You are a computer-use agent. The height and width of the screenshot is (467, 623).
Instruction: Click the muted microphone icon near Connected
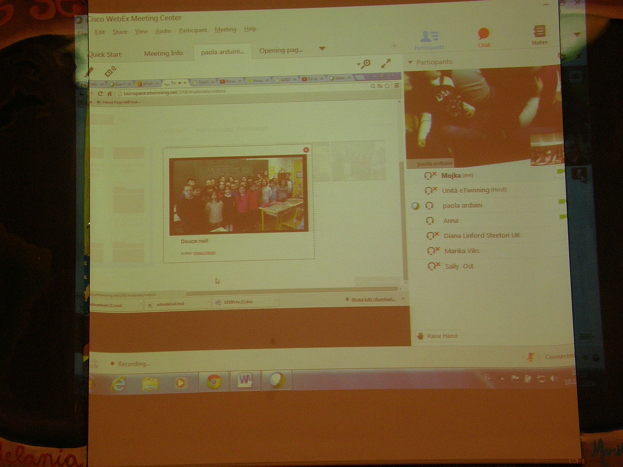click(x=531, y=356)
